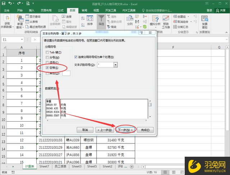Click 高级 advanced filter

112,27
